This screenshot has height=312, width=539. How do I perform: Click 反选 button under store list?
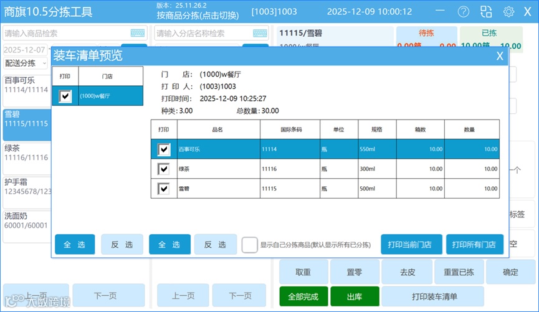122,244
